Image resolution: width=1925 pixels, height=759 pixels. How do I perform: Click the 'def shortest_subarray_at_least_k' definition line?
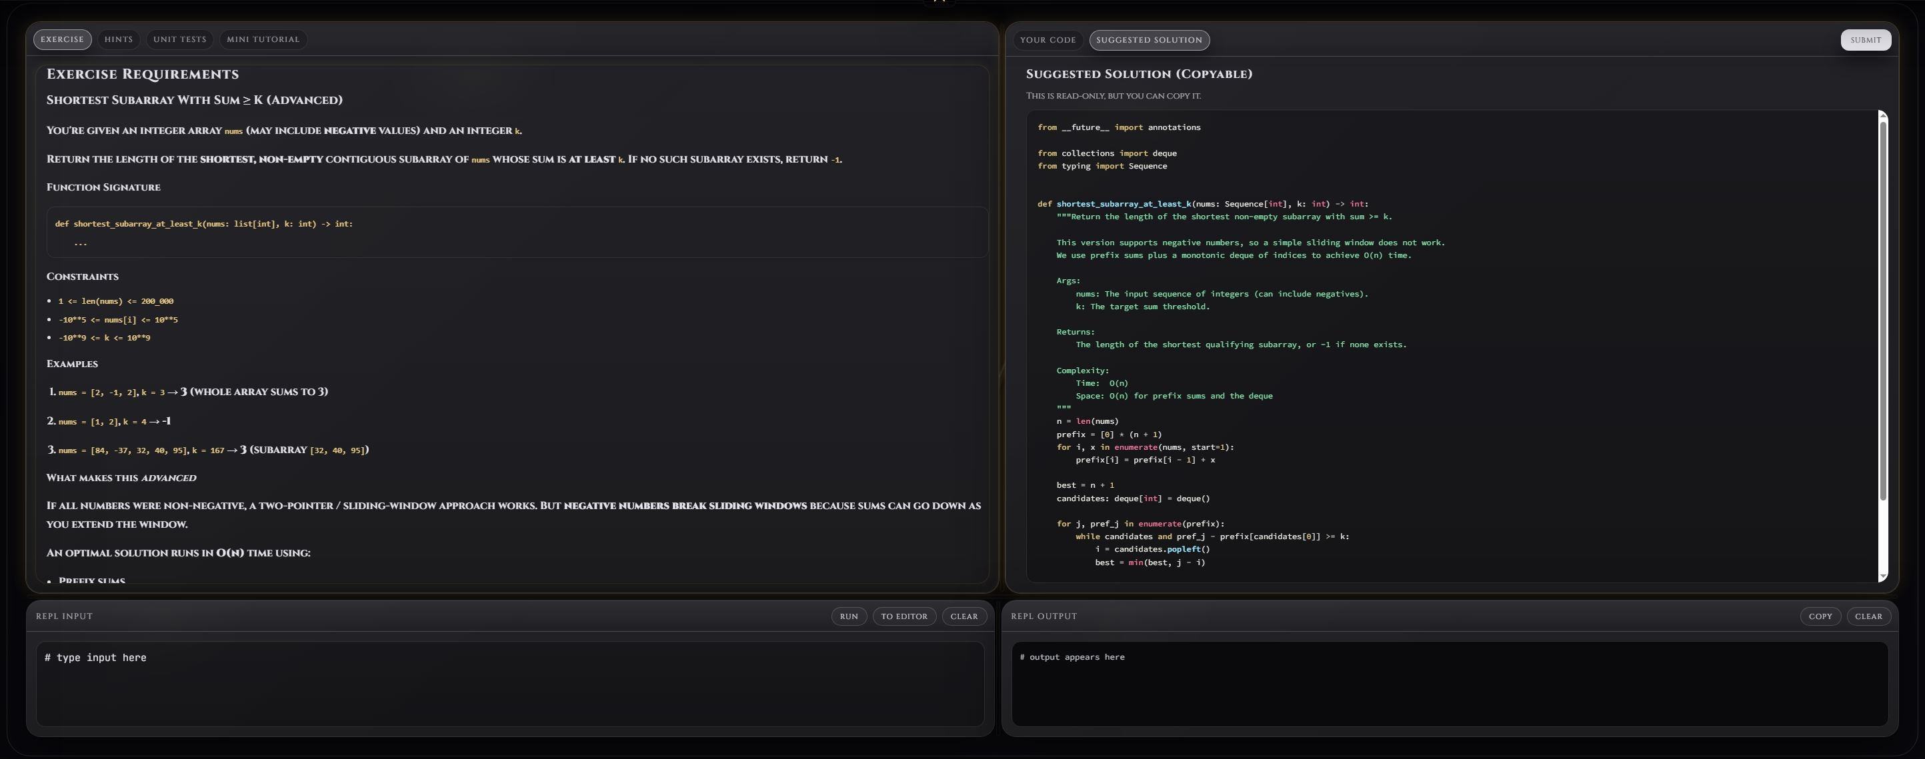(x=1203, y=204)
